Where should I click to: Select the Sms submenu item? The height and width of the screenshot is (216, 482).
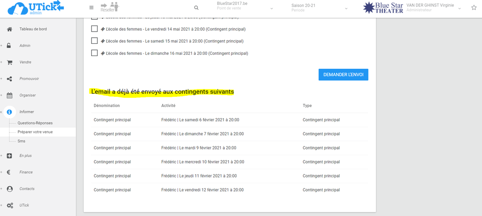(21, 141)
